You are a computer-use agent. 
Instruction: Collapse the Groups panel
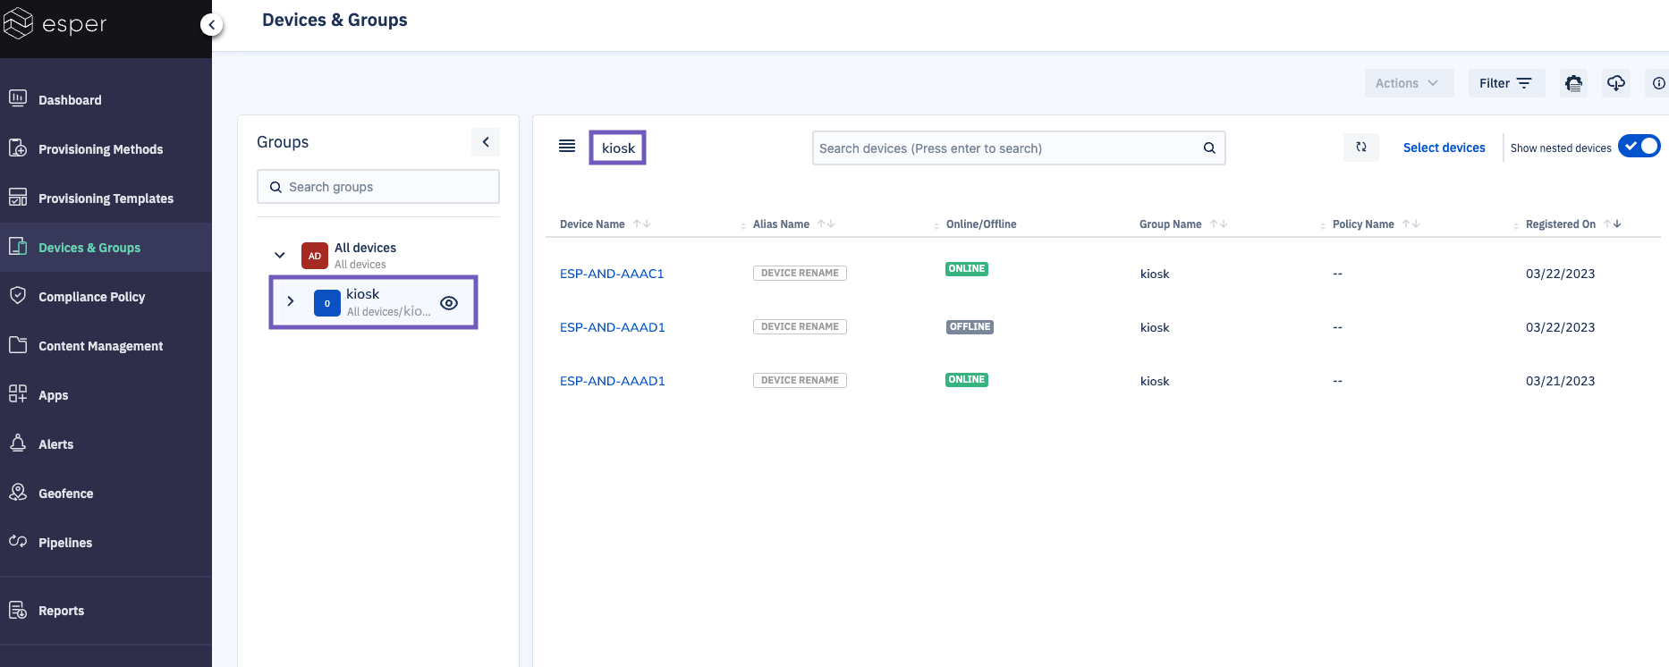click(485, 142)
